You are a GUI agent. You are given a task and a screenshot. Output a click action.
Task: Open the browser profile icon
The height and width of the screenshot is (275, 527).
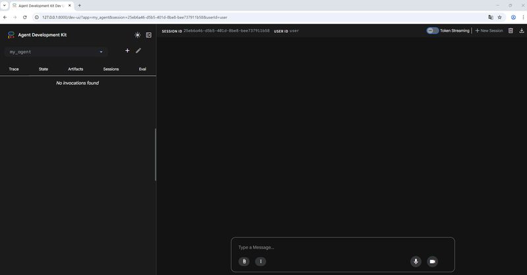coord(513,17)
